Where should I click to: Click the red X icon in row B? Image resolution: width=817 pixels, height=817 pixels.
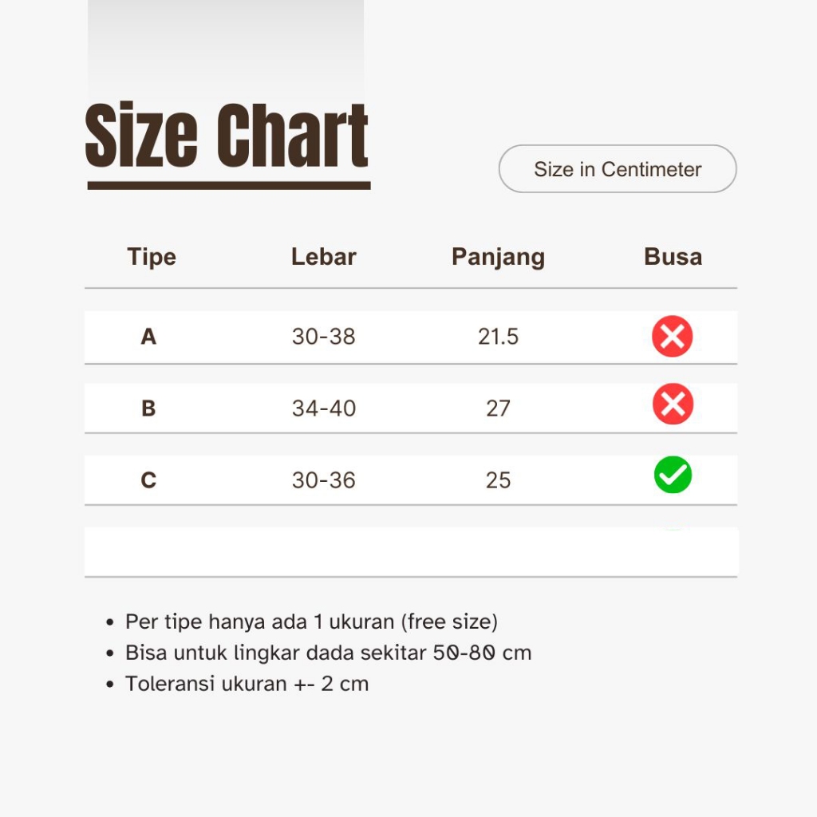[x=673, y=405]
